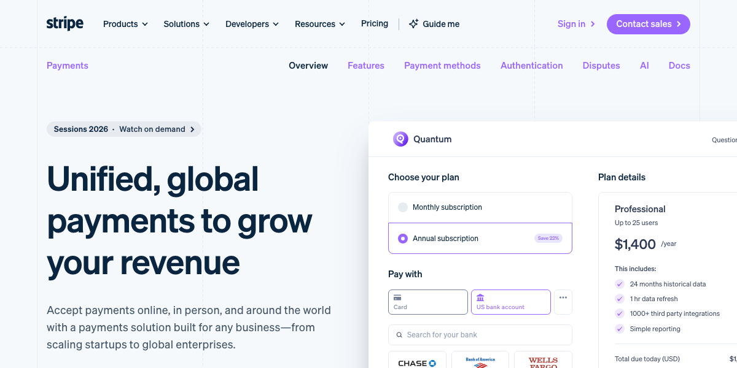Click the Card payment icon
737x368 pixels.
(397, 297)
